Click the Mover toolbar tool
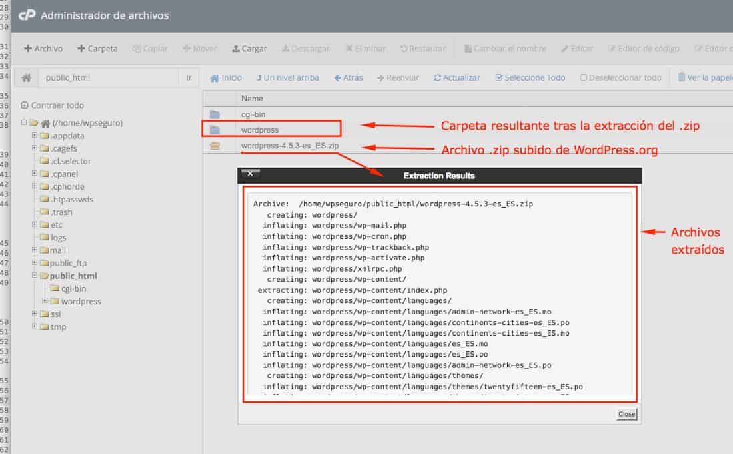The width and height of the screenshot is (733, 454). pos(200,49)
